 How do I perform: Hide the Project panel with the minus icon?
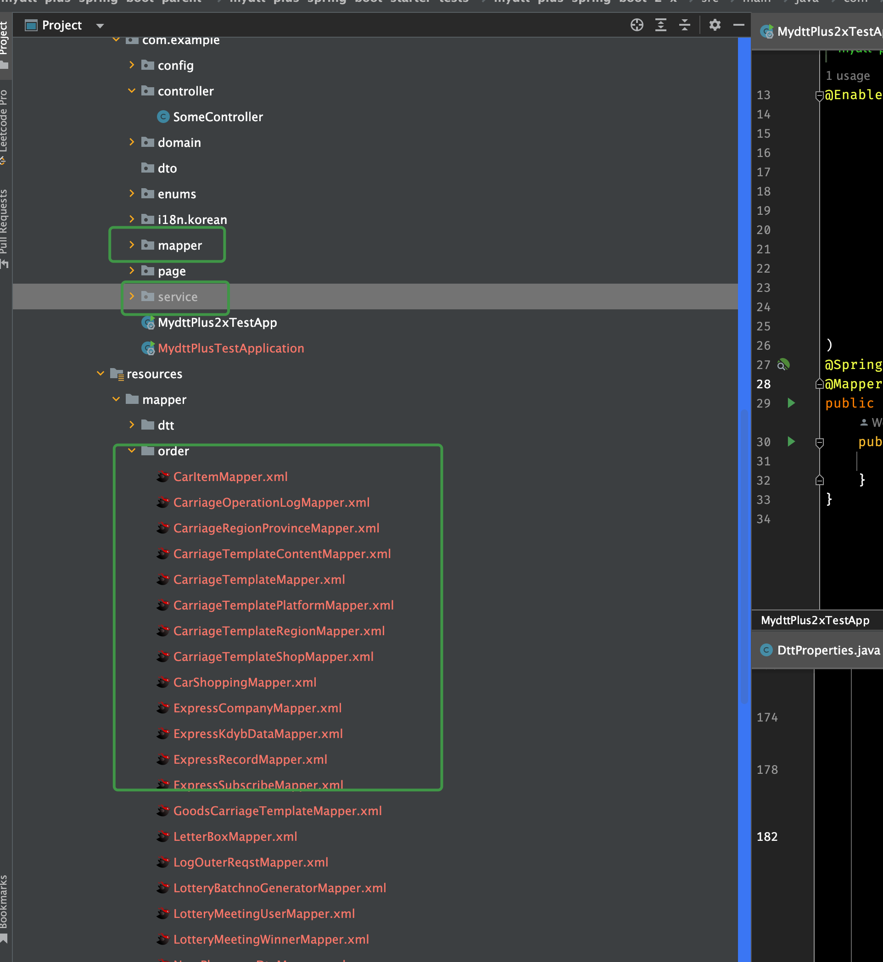[738, 25]
